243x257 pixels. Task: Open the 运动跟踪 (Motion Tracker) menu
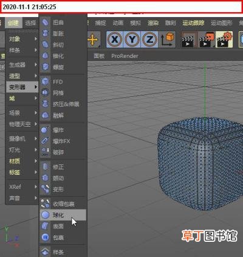pyautogui.click(x=193, y=23)
